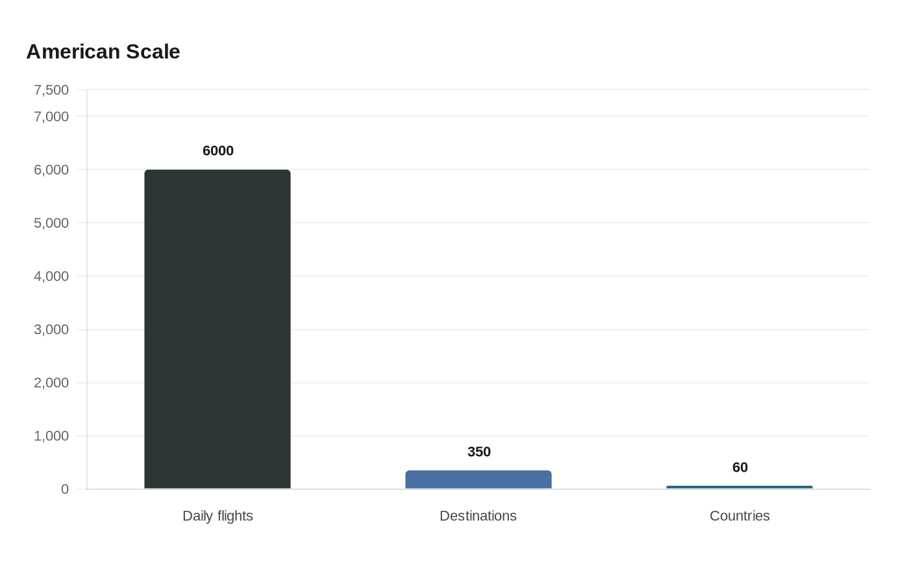Click the 2,000 y-axis tick label
The height and width of the screenshot is (571, 909).
coord(51,383)
